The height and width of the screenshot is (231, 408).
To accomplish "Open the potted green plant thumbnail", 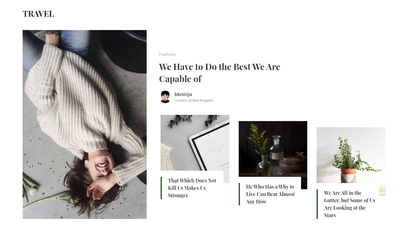I will [351, 155].
